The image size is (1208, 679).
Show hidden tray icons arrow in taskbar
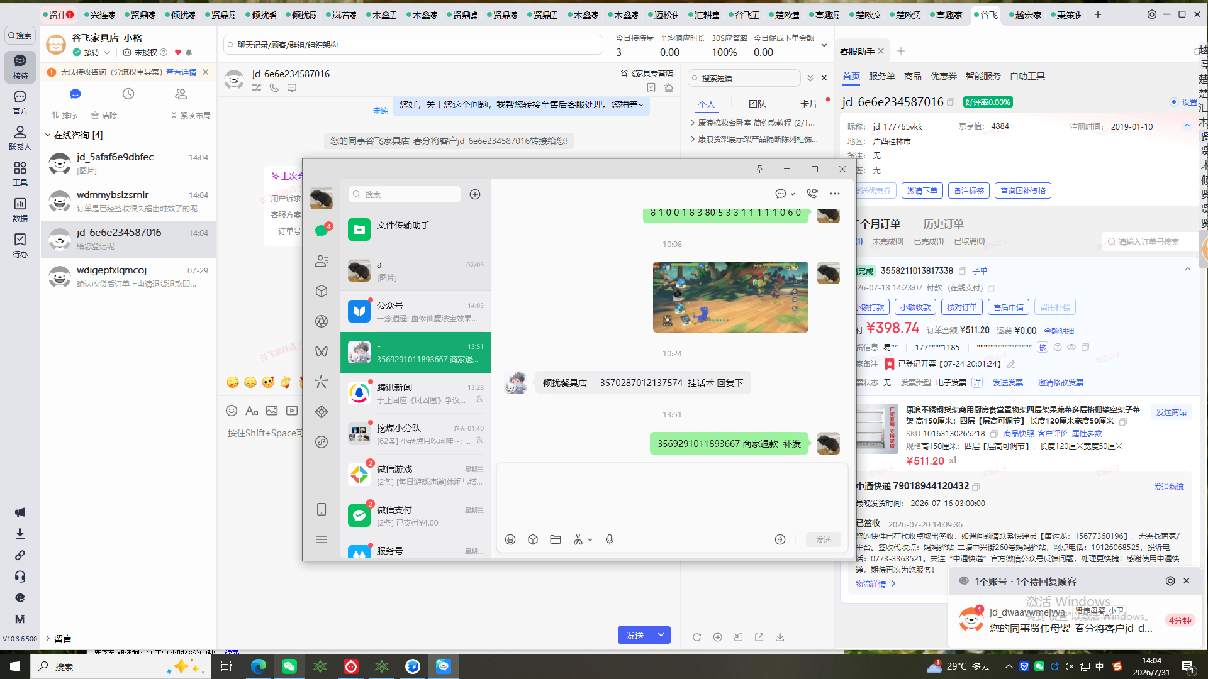[x=1009, y=666]
